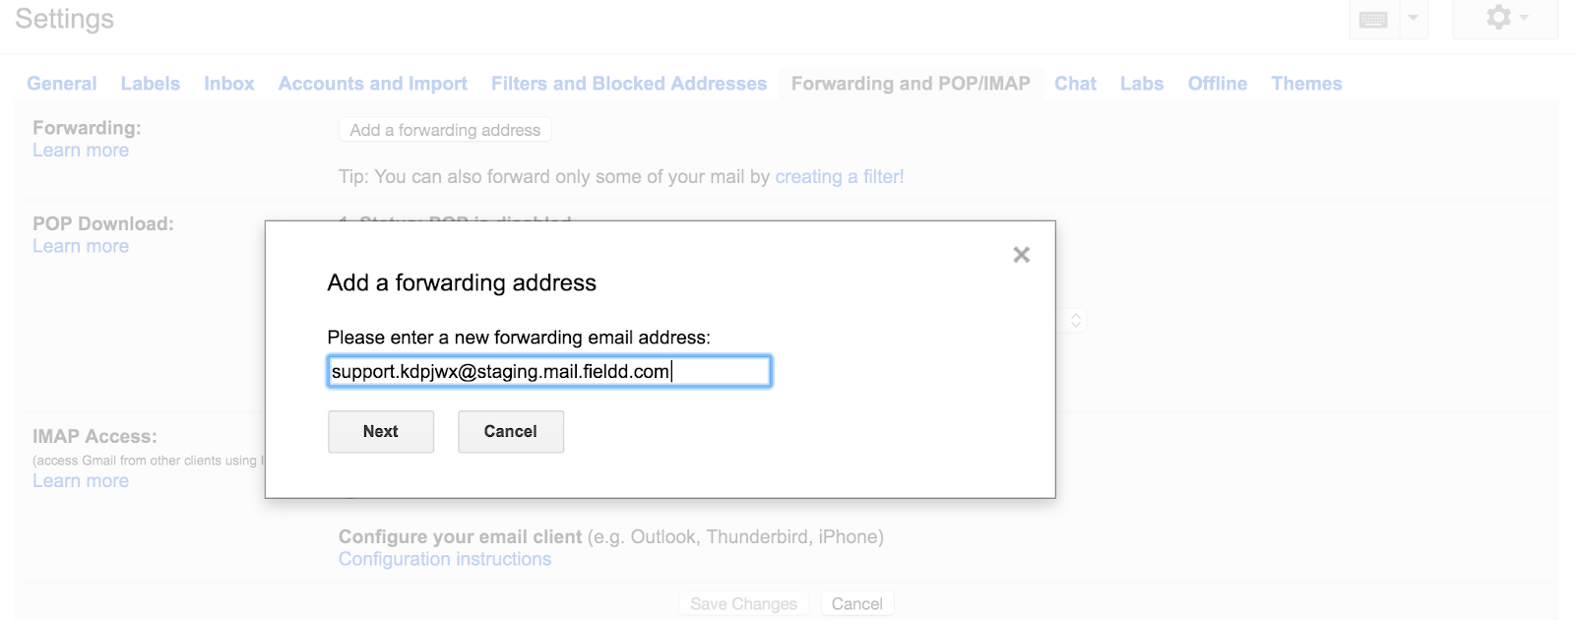Select the Themes tab

pyautogui.click(x=1306, y=84)
